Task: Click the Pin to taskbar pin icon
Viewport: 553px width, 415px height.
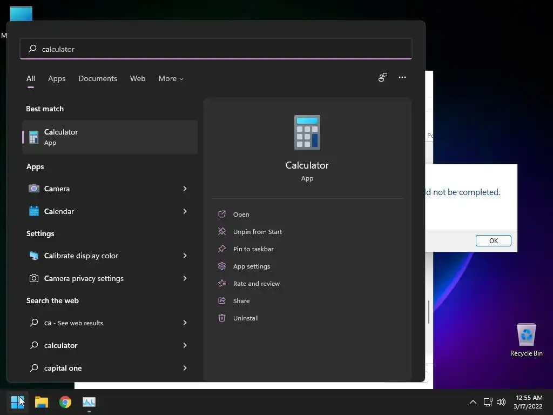Action: pos(222,249)
